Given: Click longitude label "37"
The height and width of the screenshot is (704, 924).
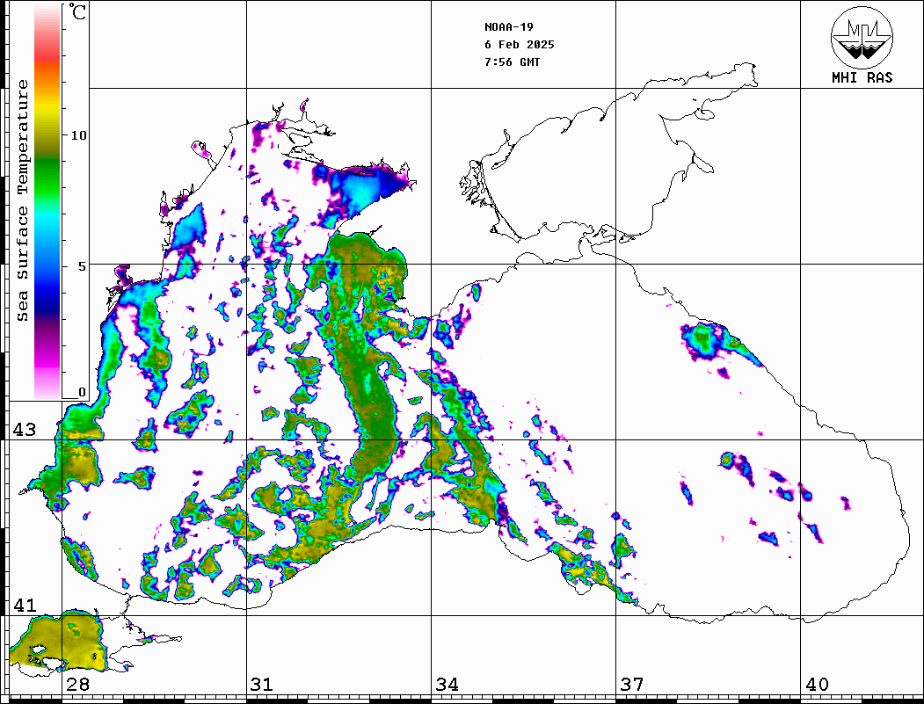Looking at the screenshot, I should click(632, 685).
